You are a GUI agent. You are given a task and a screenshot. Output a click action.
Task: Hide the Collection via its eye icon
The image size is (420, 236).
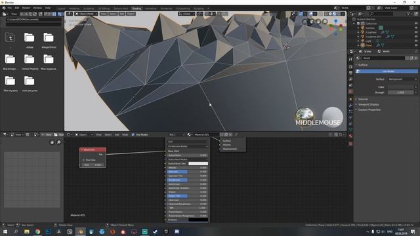click(x=416, y=24)
